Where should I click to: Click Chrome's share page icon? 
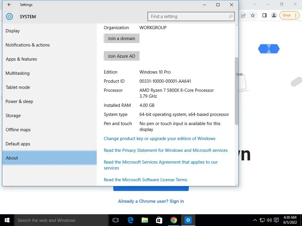tap(243, 15)
